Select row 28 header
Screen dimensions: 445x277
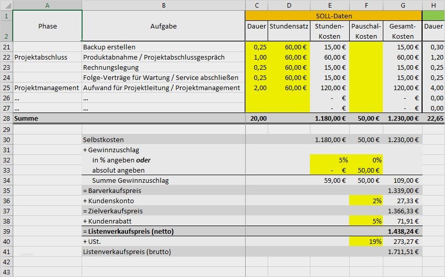[6, 118]
